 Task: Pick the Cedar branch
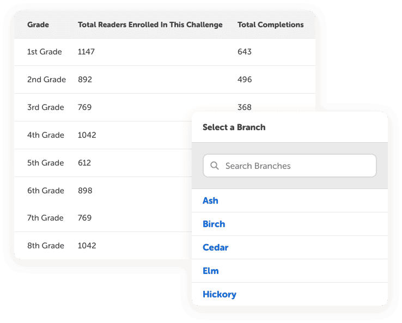point(215,247)
